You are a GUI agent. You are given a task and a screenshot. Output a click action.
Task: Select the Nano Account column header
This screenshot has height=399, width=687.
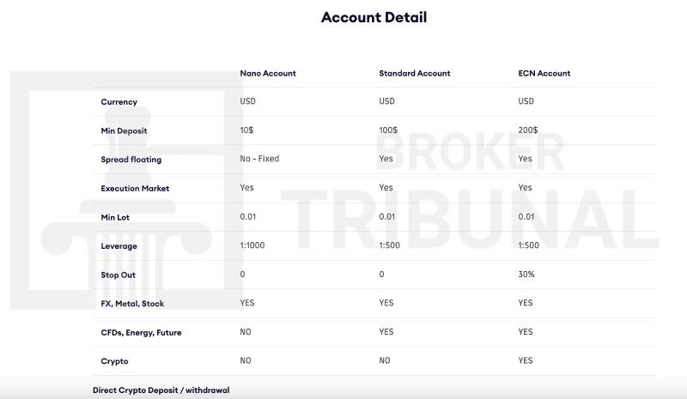[x=268, y=74]
